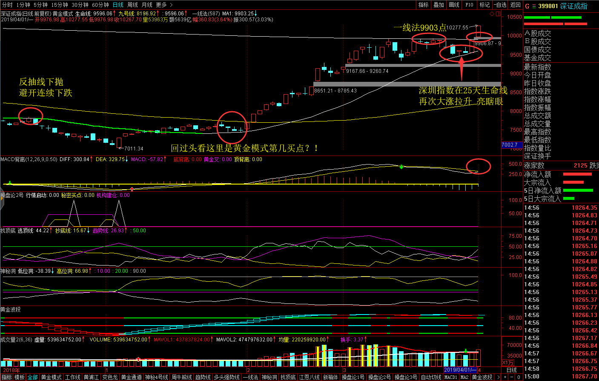Switch to 周线 weekly chart
Image resolution: width=599 pixels, height=381 pixels.
tap(132, 5)
